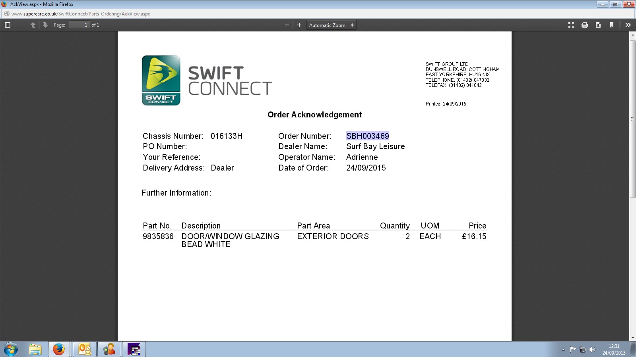Image resolution: width=636 pixels, height=357 pixels.
Task: Click the price £16.15
Action: (474, 236)
